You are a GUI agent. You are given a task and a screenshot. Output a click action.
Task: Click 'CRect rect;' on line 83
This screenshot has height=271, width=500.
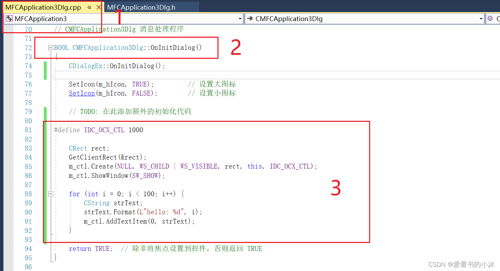[x=89, y=148]
